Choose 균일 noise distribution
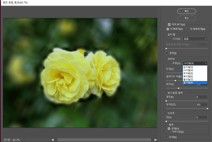 pos(168,129)
